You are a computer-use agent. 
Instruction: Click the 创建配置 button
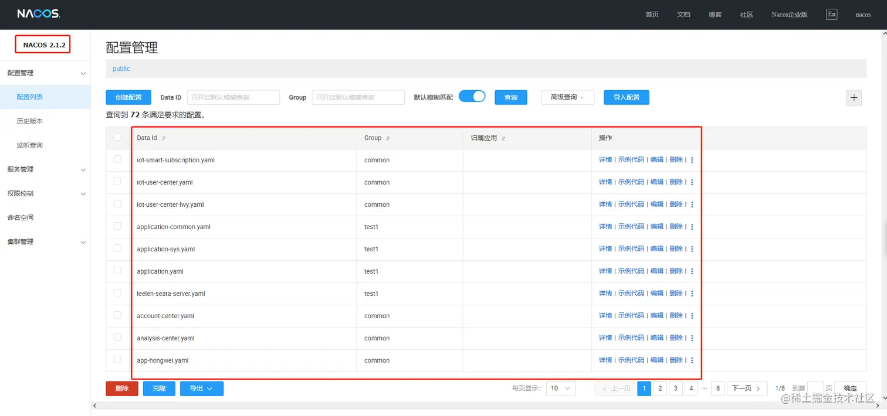(x=128, y=97)
